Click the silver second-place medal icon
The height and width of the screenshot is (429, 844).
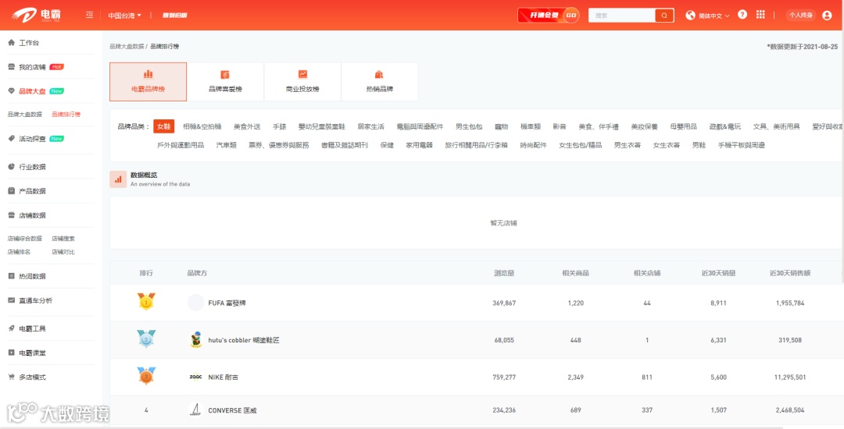(x=146, y=339)
